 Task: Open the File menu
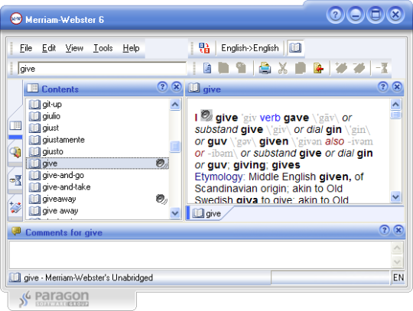click(26, 48)
